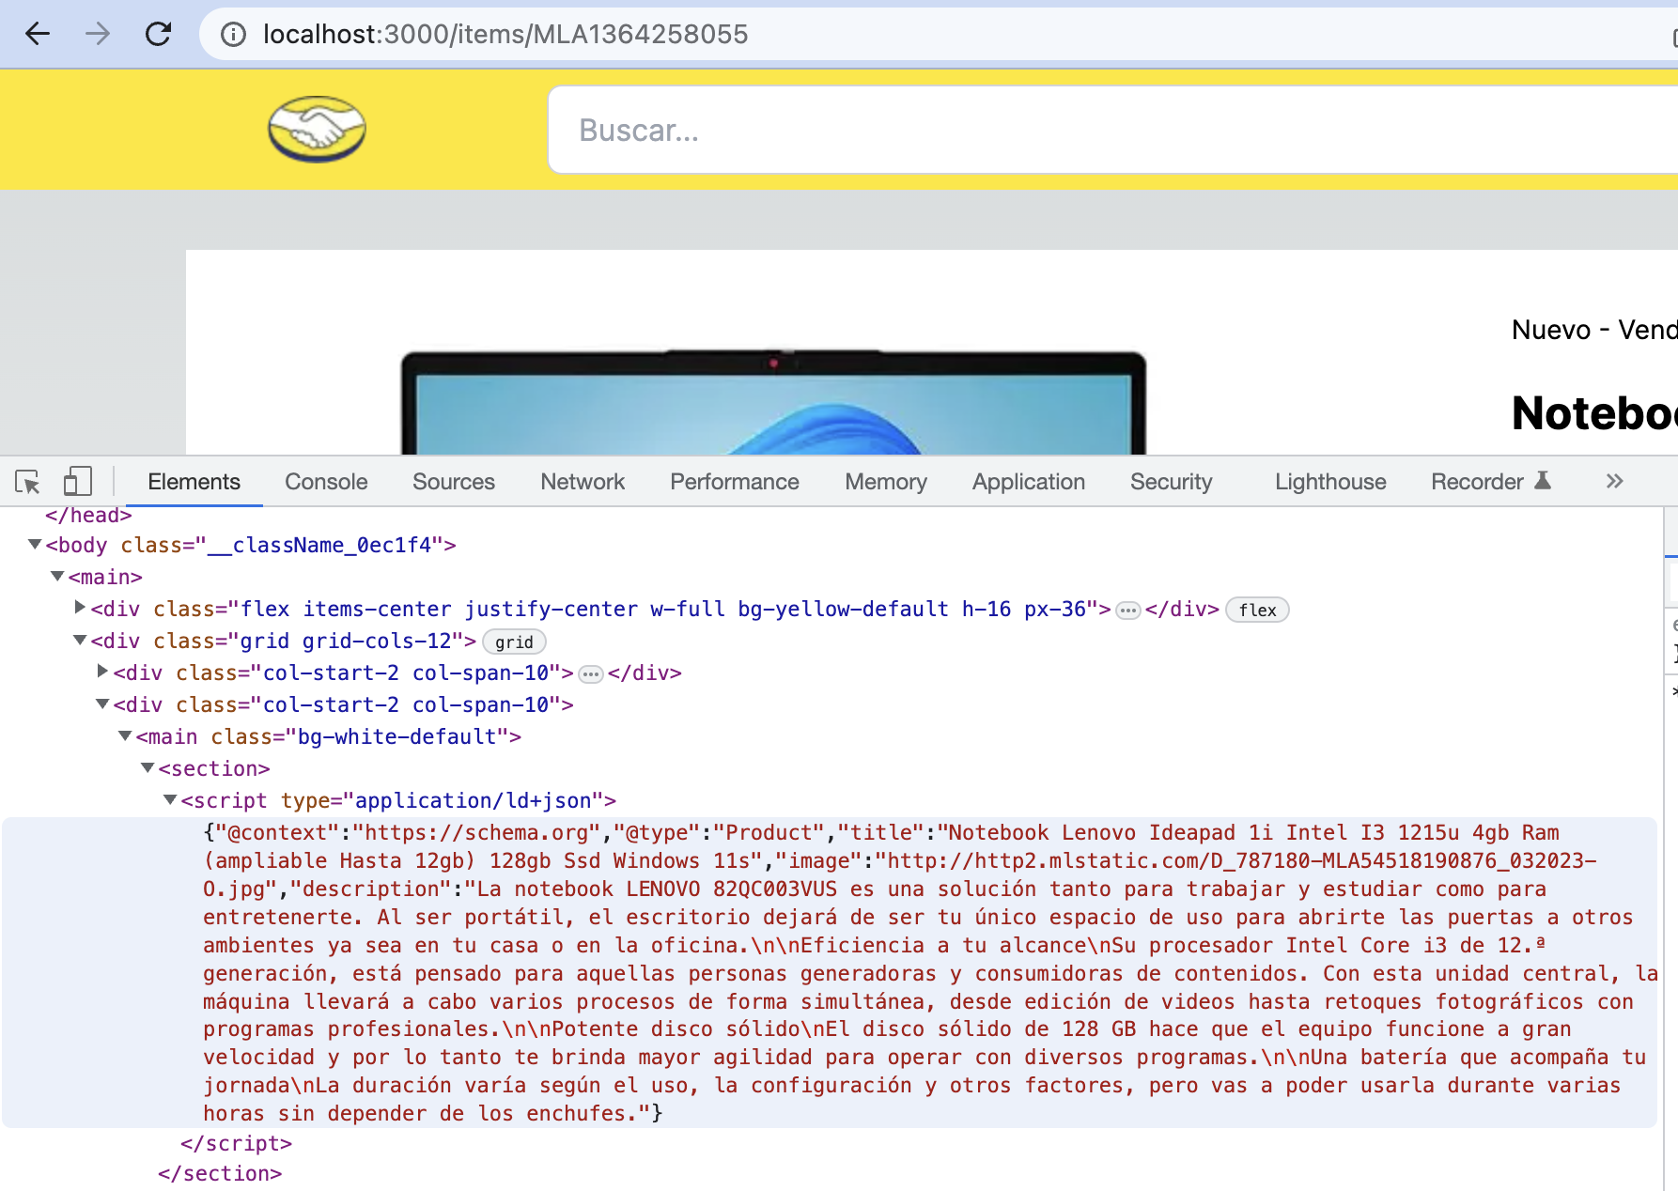This screenshot has height=1191, width=1678.
Task: Reload the page with the refresh icon
Action: (158, 34)
